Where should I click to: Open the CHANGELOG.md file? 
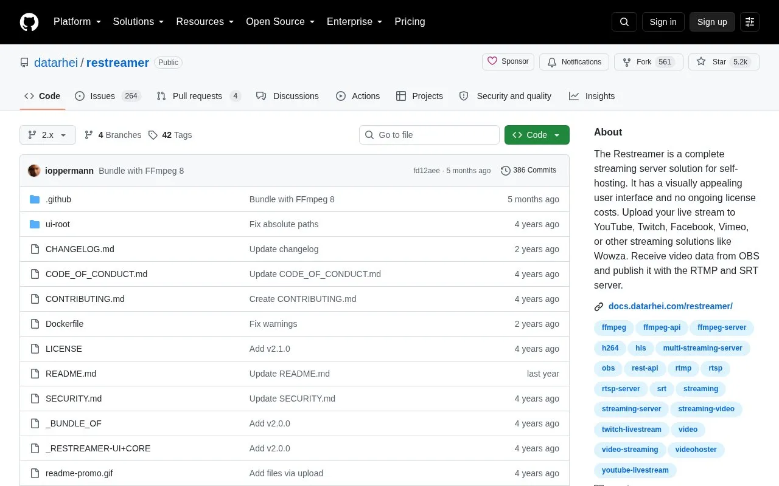tap(80, 249)
